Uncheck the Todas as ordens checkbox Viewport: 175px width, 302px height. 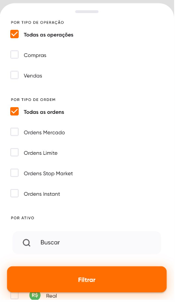(14, 112)
